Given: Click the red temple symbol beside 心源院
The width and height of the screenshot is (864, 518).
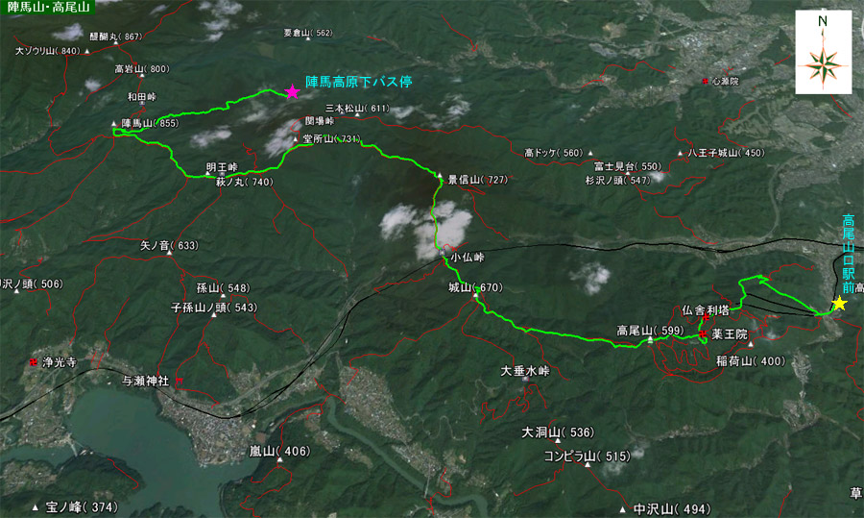Looking at the screenshot, I should (705, 81).
